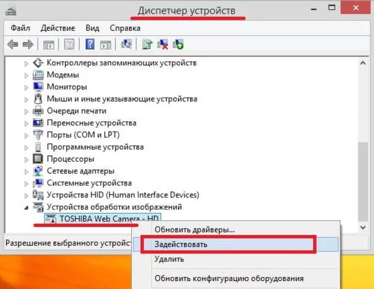This screenshot has width=374, height=289.
Task: Click the storage controllers category icon
Action: click(38, 63)
